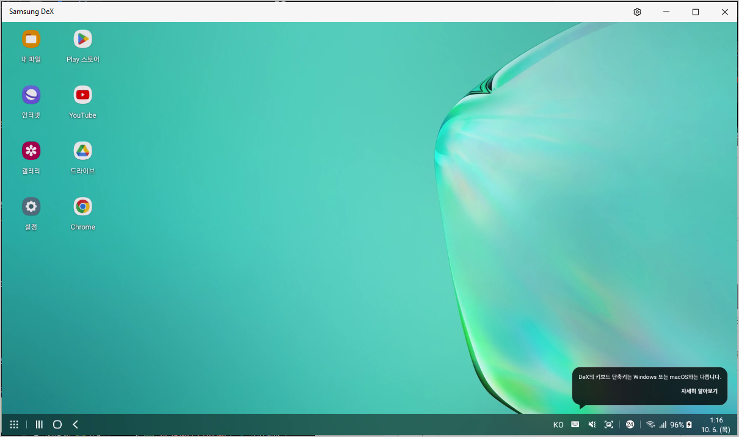
Task: Click 자세히 알아보기 in the tooltip
Action: coord(699,391)
